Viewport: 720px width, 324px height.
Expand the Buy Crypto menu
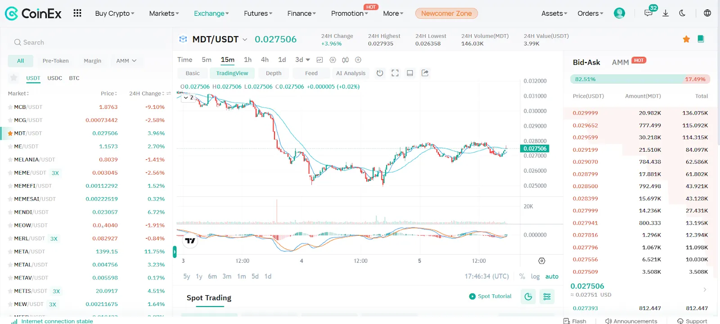115,13
